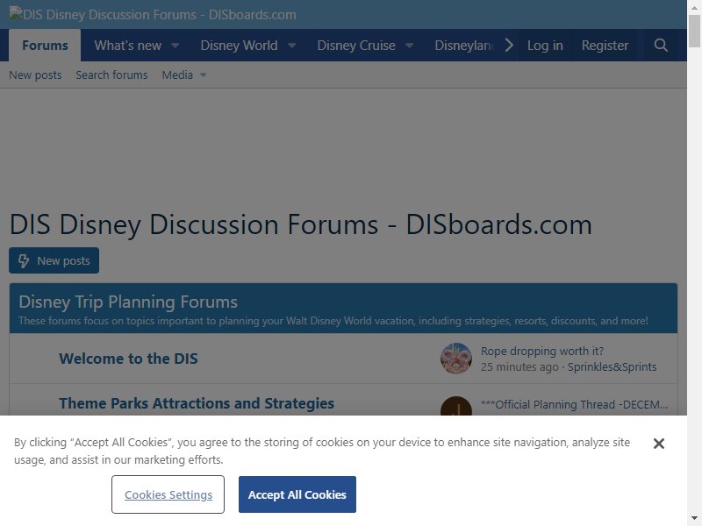Click the Cookies Settings button
The width and height of the screenshot is (702, 526).
(168, 494)
